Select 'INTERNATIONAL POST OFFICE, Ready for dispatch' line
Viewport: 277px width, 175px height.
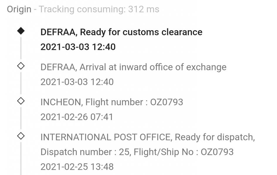click(x=148, y=137)
